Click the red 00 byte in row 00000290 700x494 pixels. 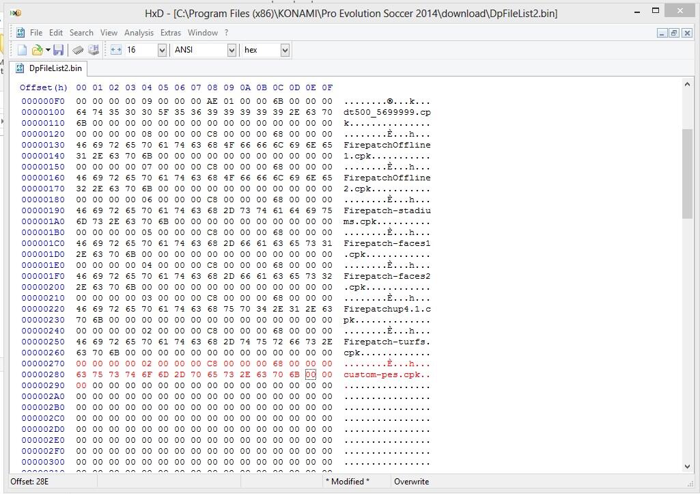(81, 385)
